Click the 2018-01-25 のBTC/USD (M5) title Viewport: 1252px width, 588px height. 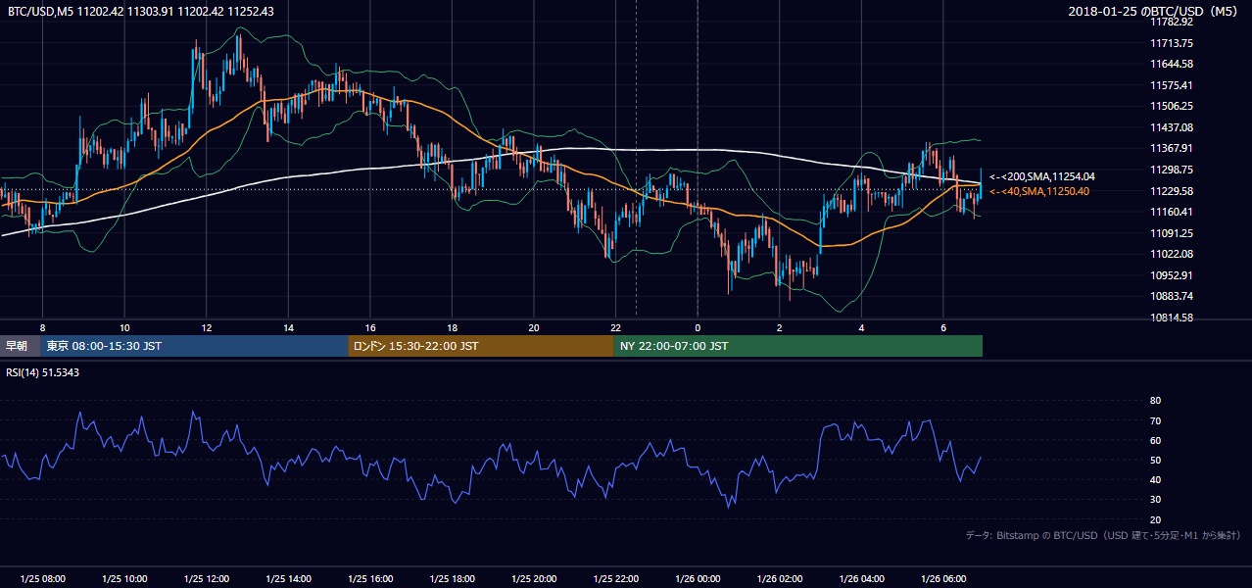[1155, 11]
